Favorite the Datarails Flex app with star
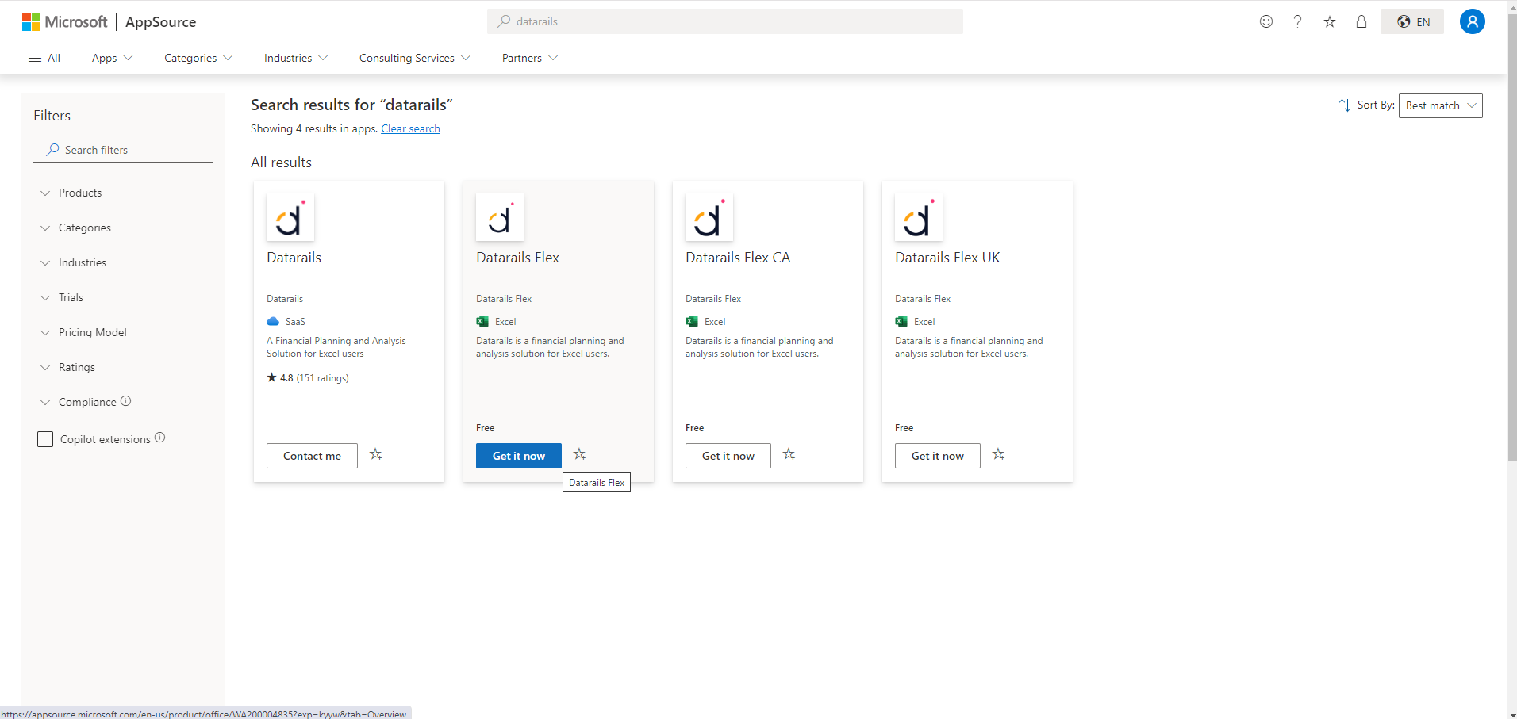The image size is (1517, 719). point(580,454)
